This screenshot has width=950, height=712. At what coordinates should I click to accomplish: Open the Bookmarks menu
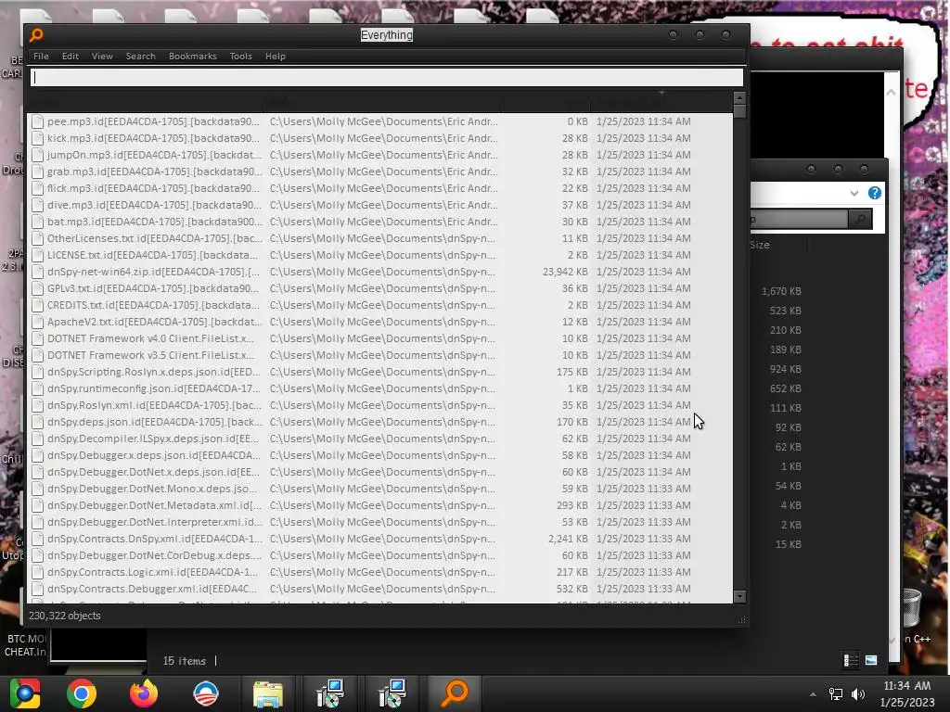click(x=193, y=57)
